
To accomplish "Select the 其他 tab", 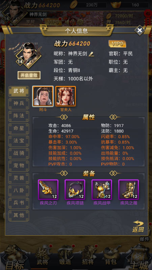I will click(19, 215).
